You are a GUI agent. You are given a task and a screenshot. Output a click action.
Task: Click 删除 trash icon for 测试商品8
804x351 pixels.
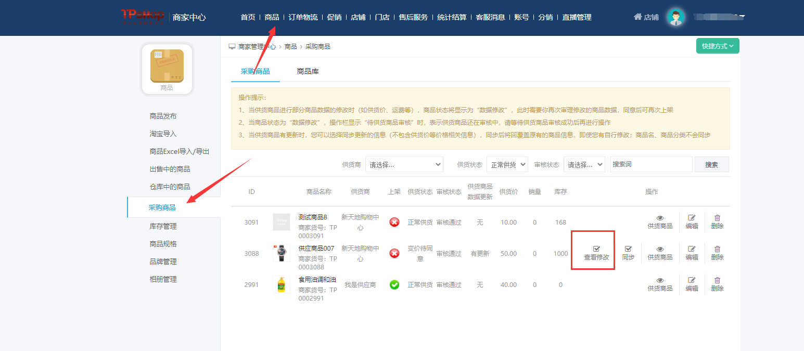[717, 218]
